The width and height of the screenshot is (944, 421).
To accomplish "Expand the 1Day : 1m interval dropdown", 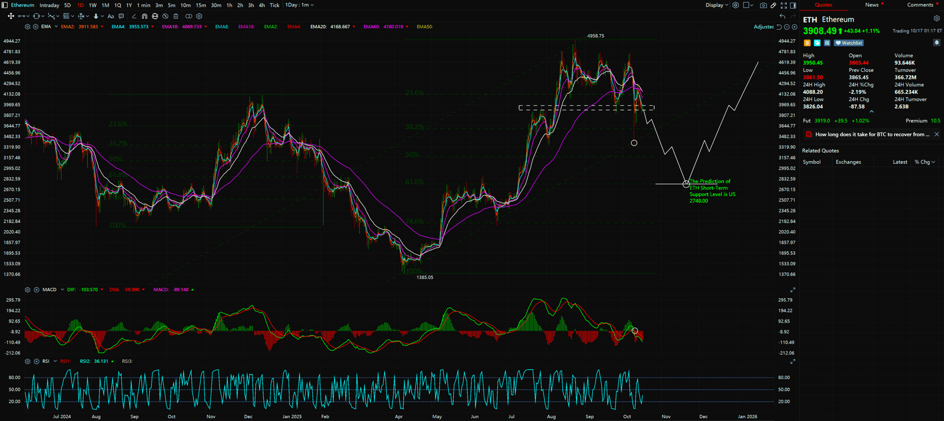I will [300, 5].
